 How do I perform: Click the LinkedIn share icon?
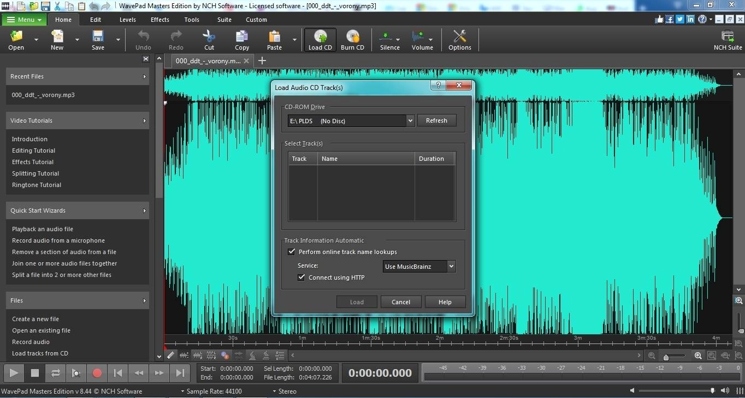click(x=690, y=19)
